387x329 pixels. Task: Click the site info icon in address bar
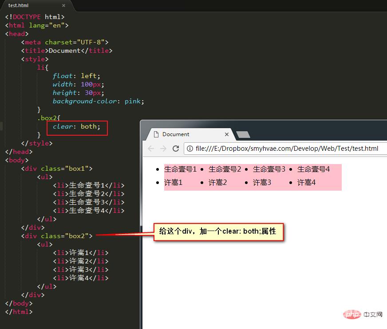coord(189,149)
